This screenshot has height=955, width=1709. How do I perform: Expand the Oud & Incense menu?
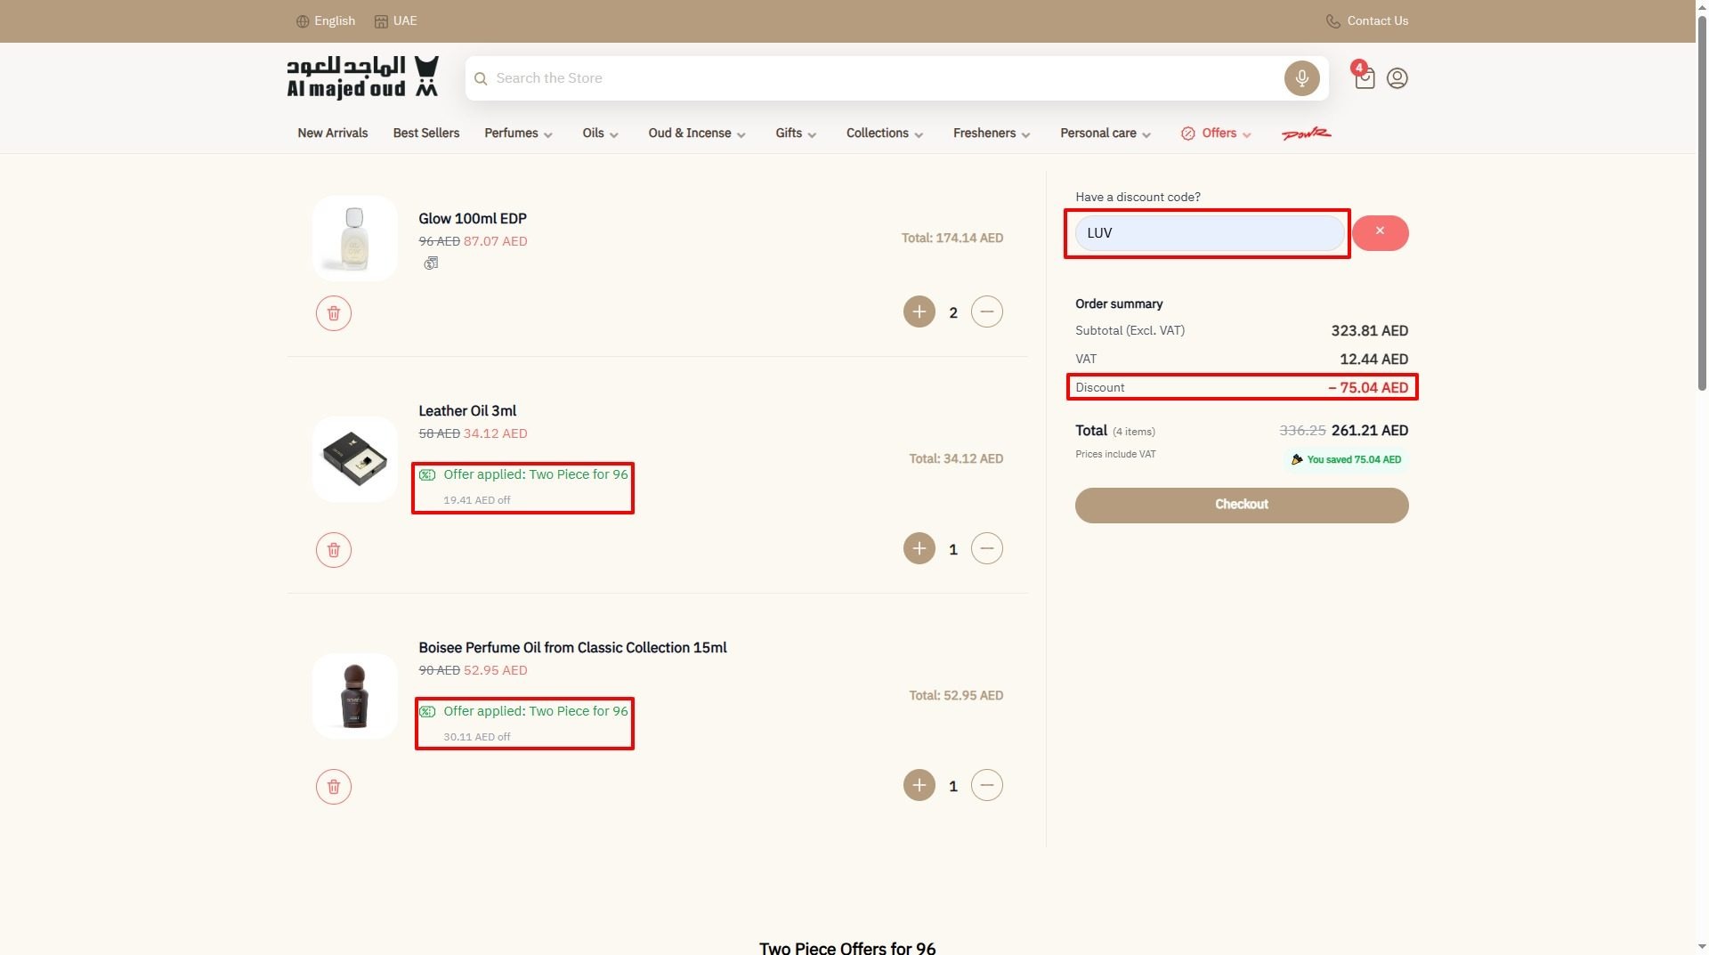(x=697, y=134)
